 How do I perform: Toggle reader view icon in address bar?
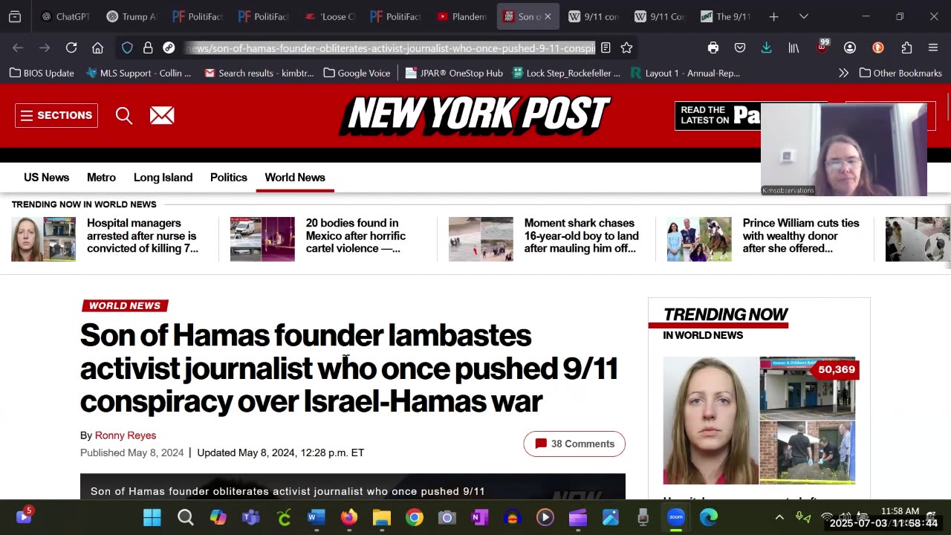coord(606,48)
